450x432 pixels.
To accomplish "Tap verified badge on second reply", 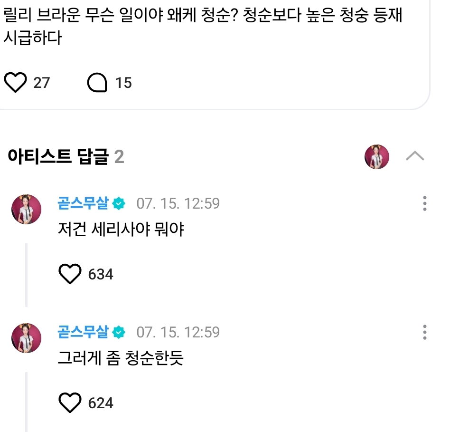I will tap(119, 332).
